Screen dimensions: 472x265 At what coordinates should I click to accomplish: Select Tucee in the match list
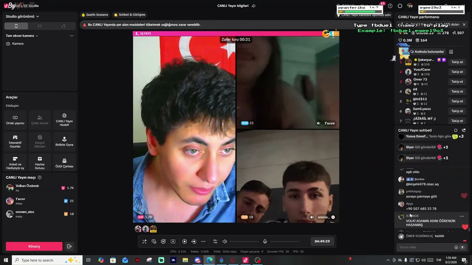tap(40, 201)
